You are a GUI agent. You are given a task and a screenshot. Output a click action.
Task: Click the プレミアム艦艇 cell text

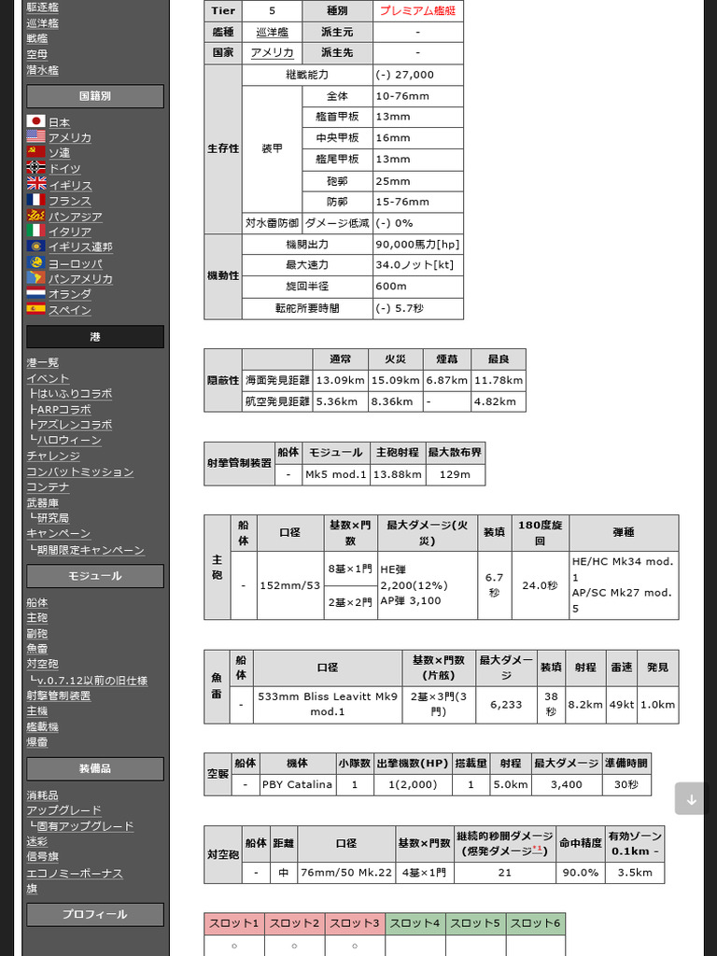[417, 10]
